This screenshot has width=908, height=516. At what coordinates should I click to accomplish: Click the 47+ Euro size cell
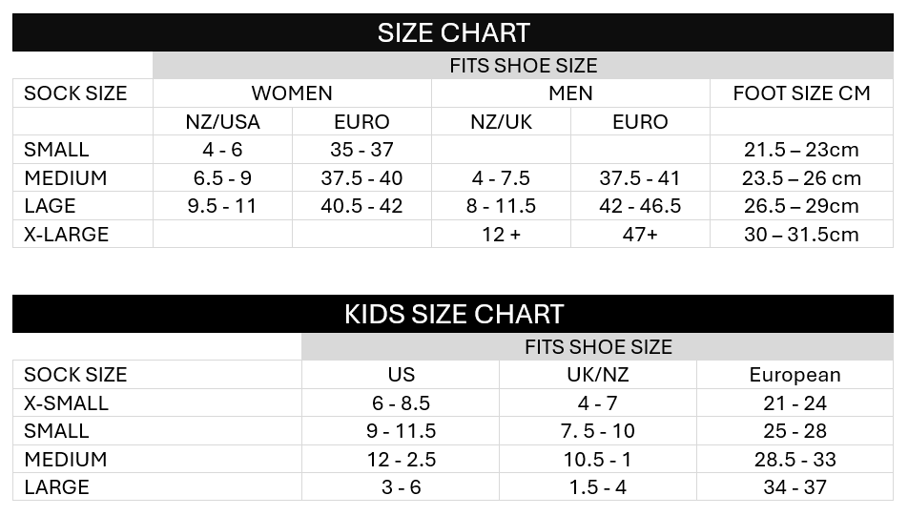point(640,235)
